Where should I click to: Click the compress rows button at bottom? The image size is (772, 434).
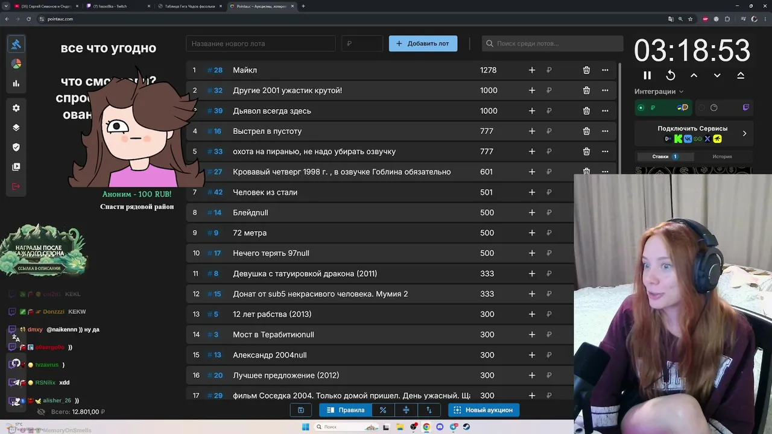(406, 410)
